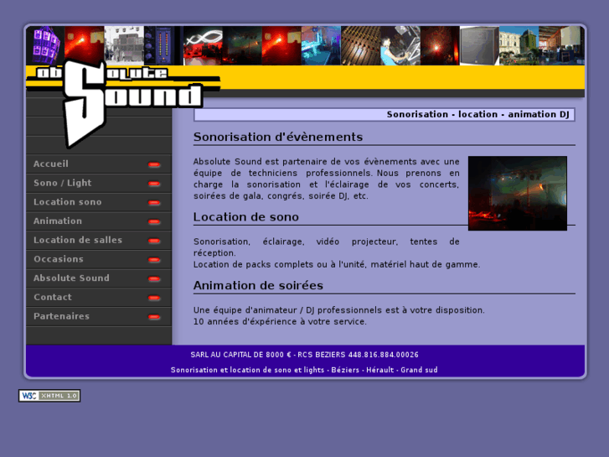Click the Location de packs complets text line
Viewport: 609px width, 457px height.
tap(337, 264)
